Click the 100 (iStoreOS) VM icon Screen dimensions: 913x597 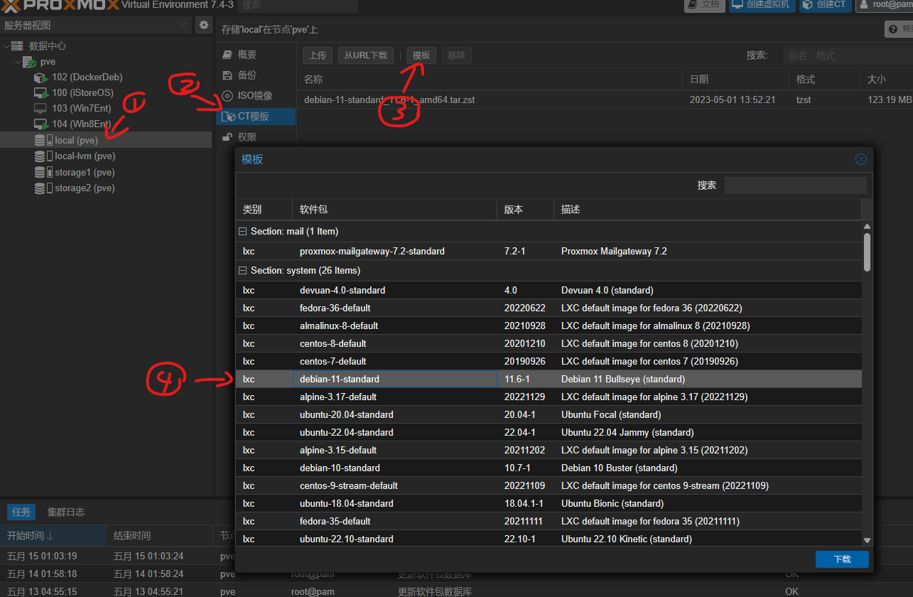[x=41, y=93]
